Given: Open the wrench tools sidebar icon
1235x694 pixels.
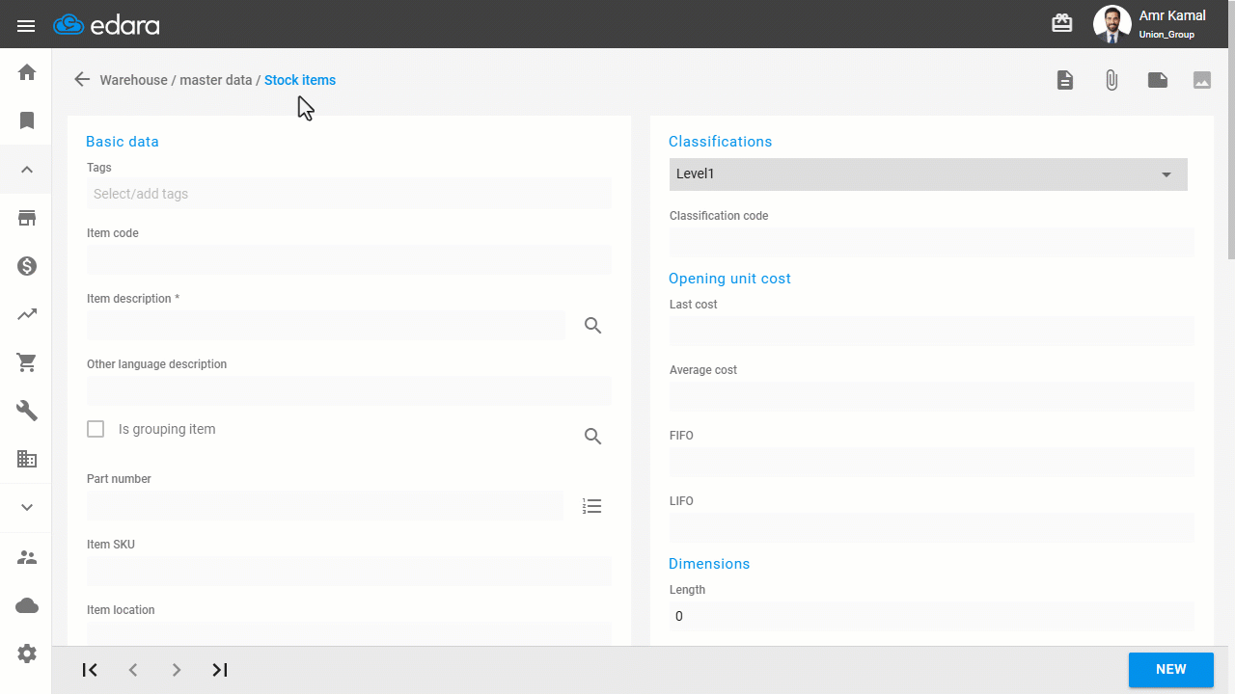Looking at the screenshot, I should (x=27, y=411).
